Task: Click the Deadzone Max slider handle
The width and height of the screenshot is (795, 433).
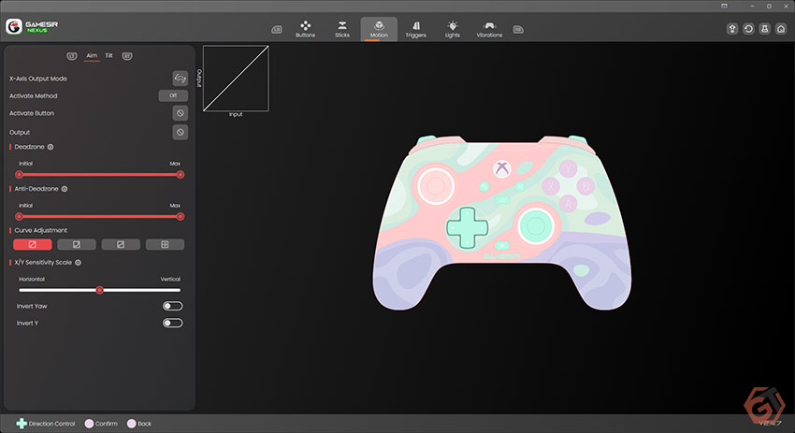Action: click(x=180, y=175)
